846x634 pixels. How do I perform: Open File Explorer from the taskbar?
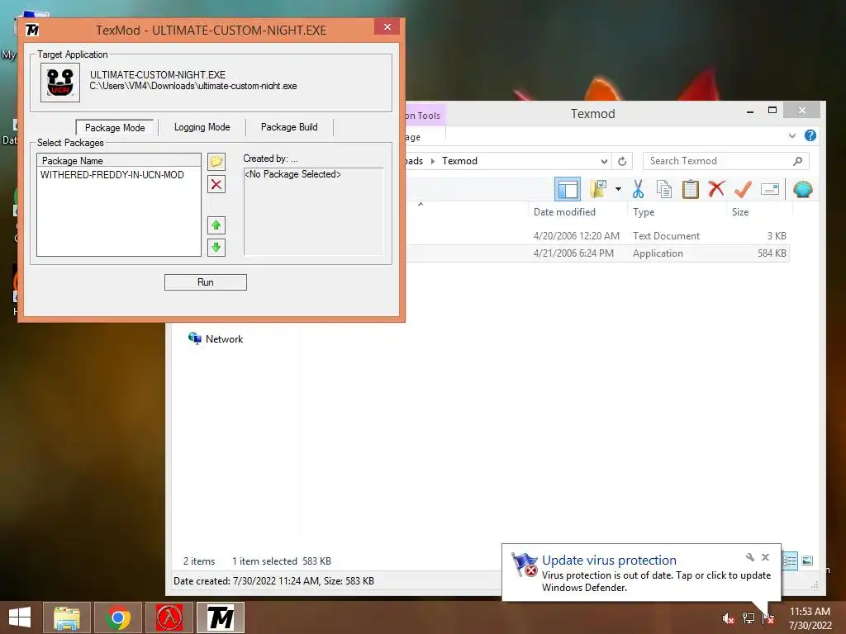[67, 617]
